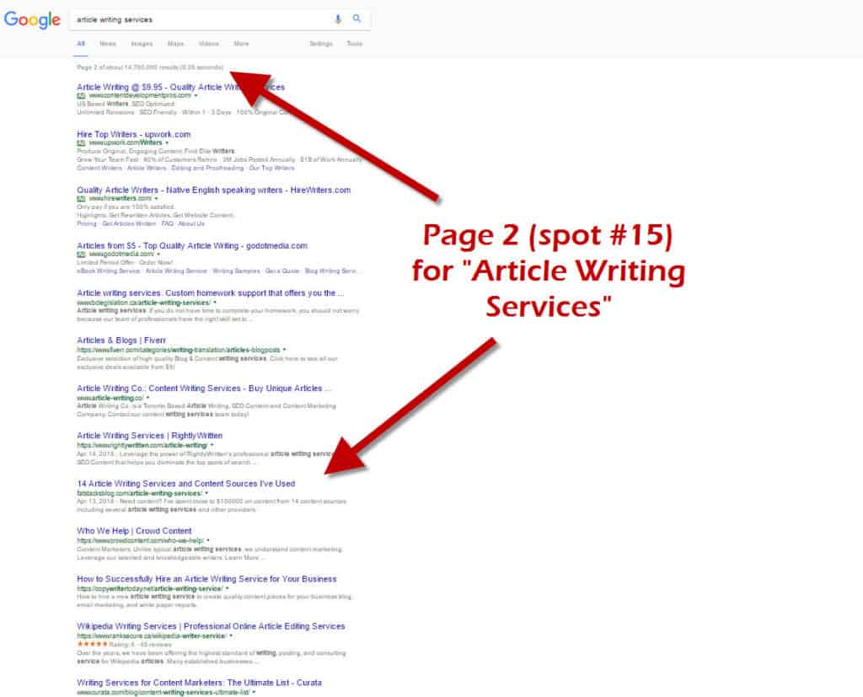Click 'Content Writers' sitelink under Upwork ad

tap(99, 168)
